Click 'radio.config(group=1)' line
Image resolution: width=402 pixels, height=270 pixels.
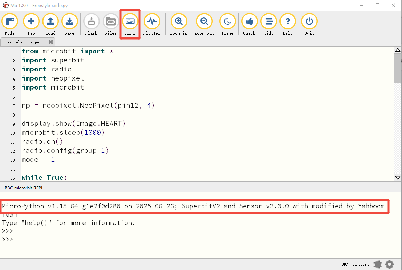click(65, 150)
